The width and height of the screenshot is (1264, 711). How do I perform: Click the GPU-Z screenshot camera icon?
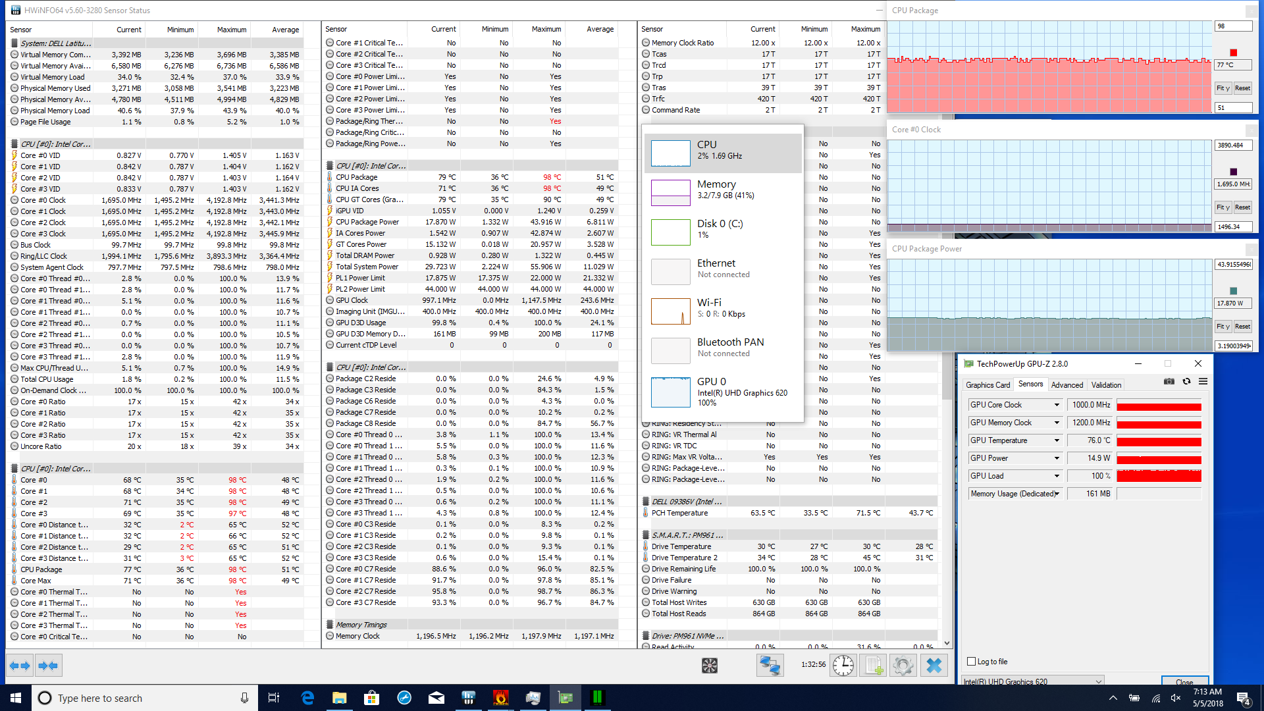pos(1169,381)
